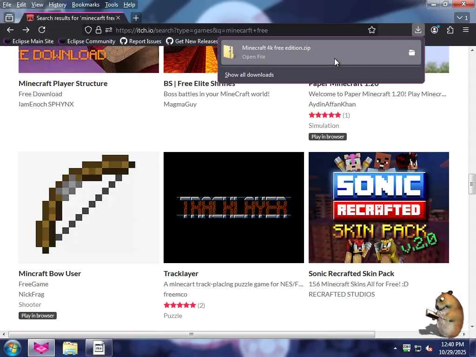This screenshot has height=357, width=476.
Task: Click muted volume tray icon
Action: click(429, 348)
